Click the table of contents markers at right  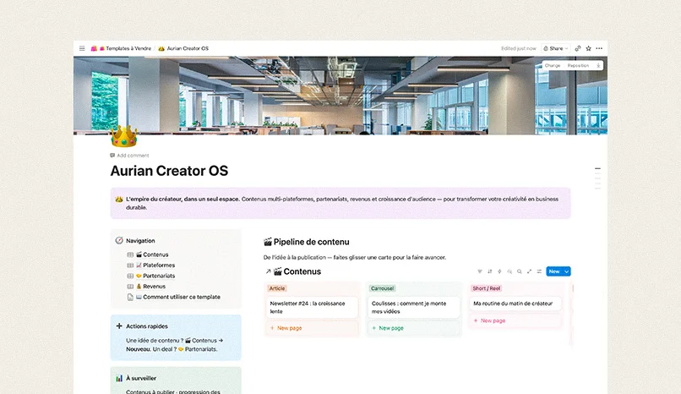pos(597,178)
